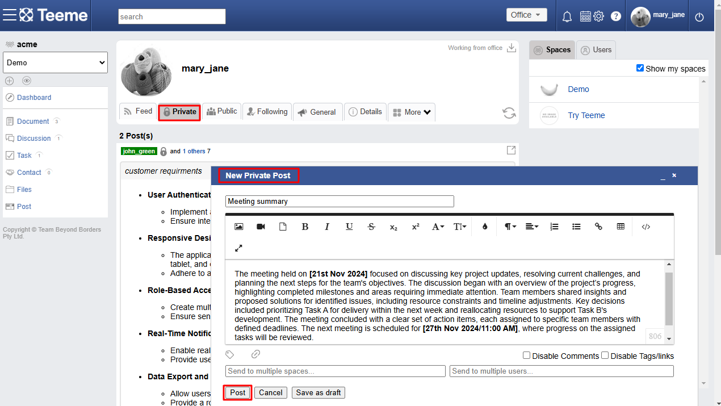Click the refresh posts icon
The width and height of the screenshot is (721, 406).
[x=509, y=112]
